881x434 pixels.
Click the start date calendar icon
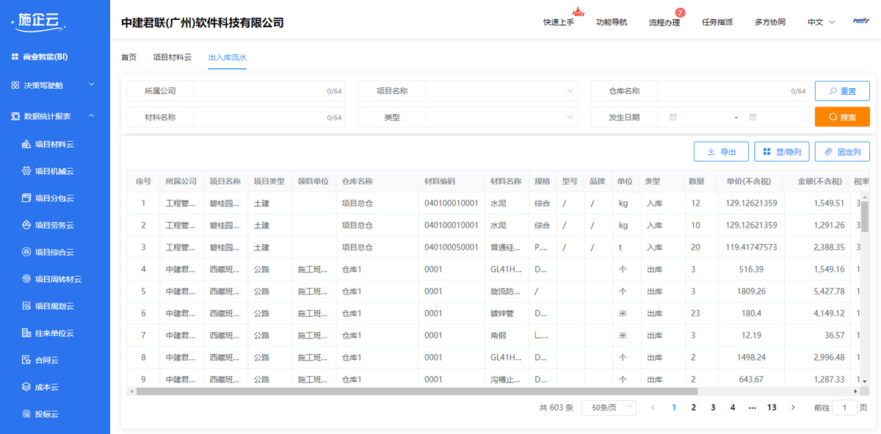coord(673,117)
